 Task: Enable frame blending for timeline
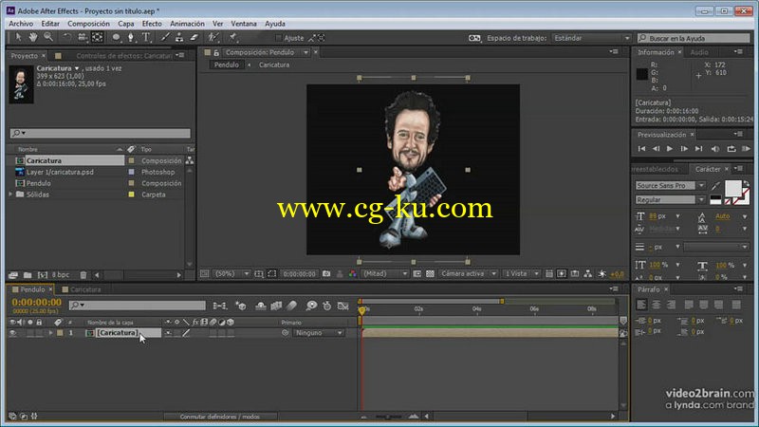point(276,306)
